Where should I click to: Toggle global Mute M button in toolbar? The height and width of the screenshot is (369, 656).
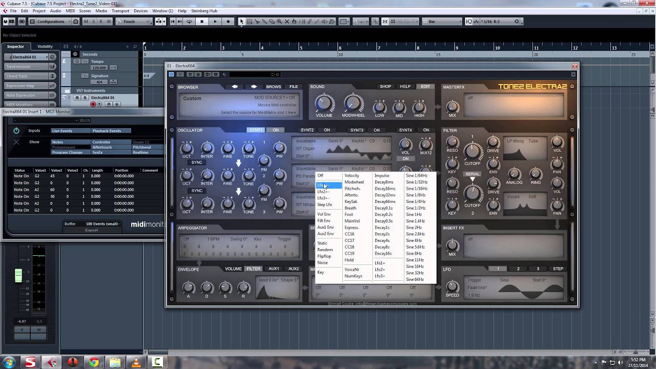[86, 22]
